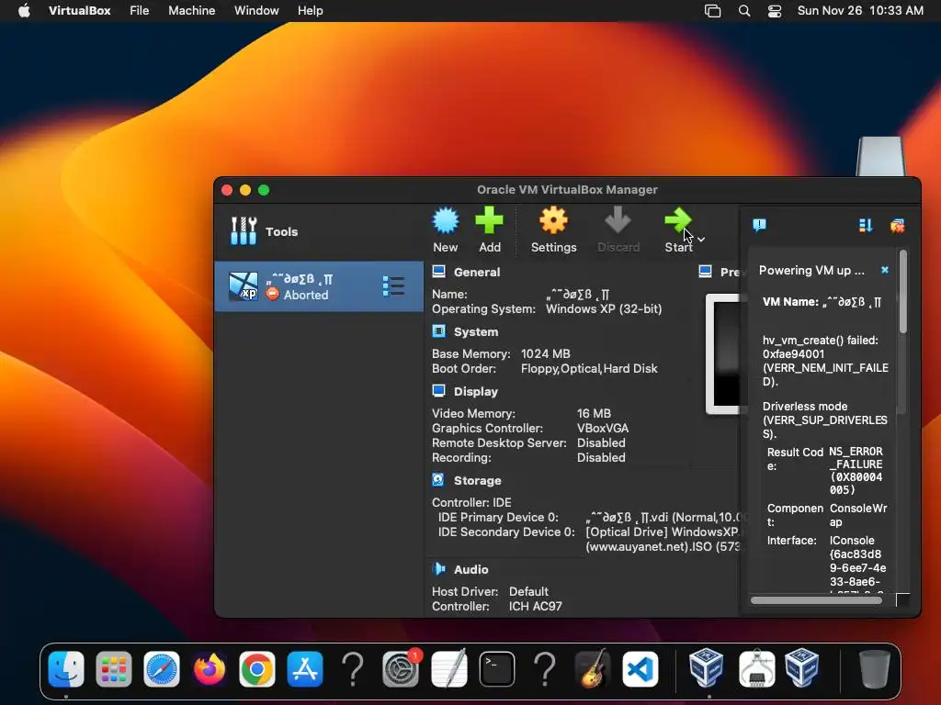Image resolution: width=941 pixels, height=705 pixels.
Task: Launch Firefox from the Dock
Action: [210, 668]
